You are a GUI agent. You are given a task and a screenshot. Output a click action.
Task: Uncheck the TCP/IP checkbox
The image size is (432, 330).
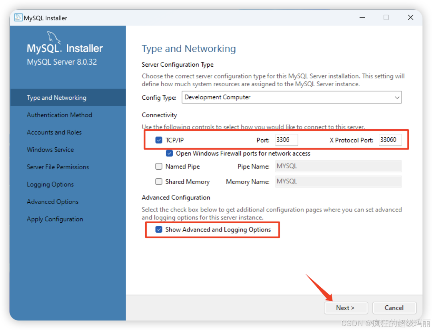pos(159,140)
